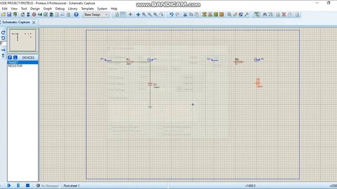The width and height of the screenshot is (337, 189).
Task: Click the blue plus pan/center icon
Action: [138, 15]
